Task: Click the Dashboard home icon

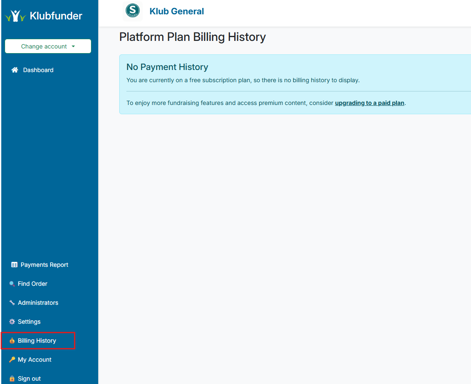Action: [14, 70]
